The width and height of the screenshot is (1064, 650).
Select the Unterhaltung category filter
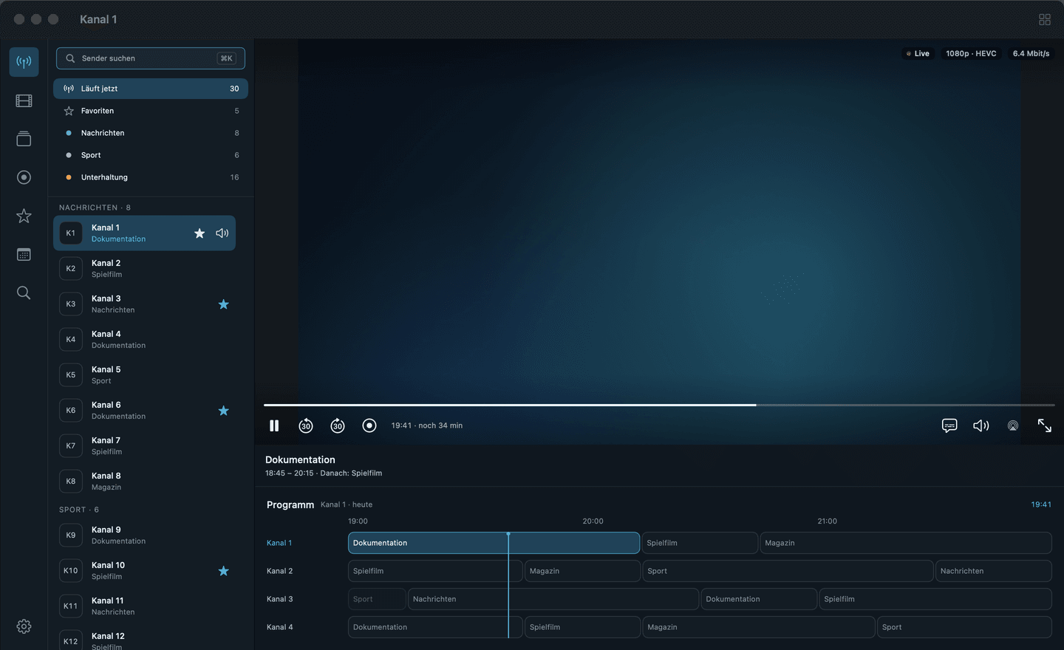(151, 177)
